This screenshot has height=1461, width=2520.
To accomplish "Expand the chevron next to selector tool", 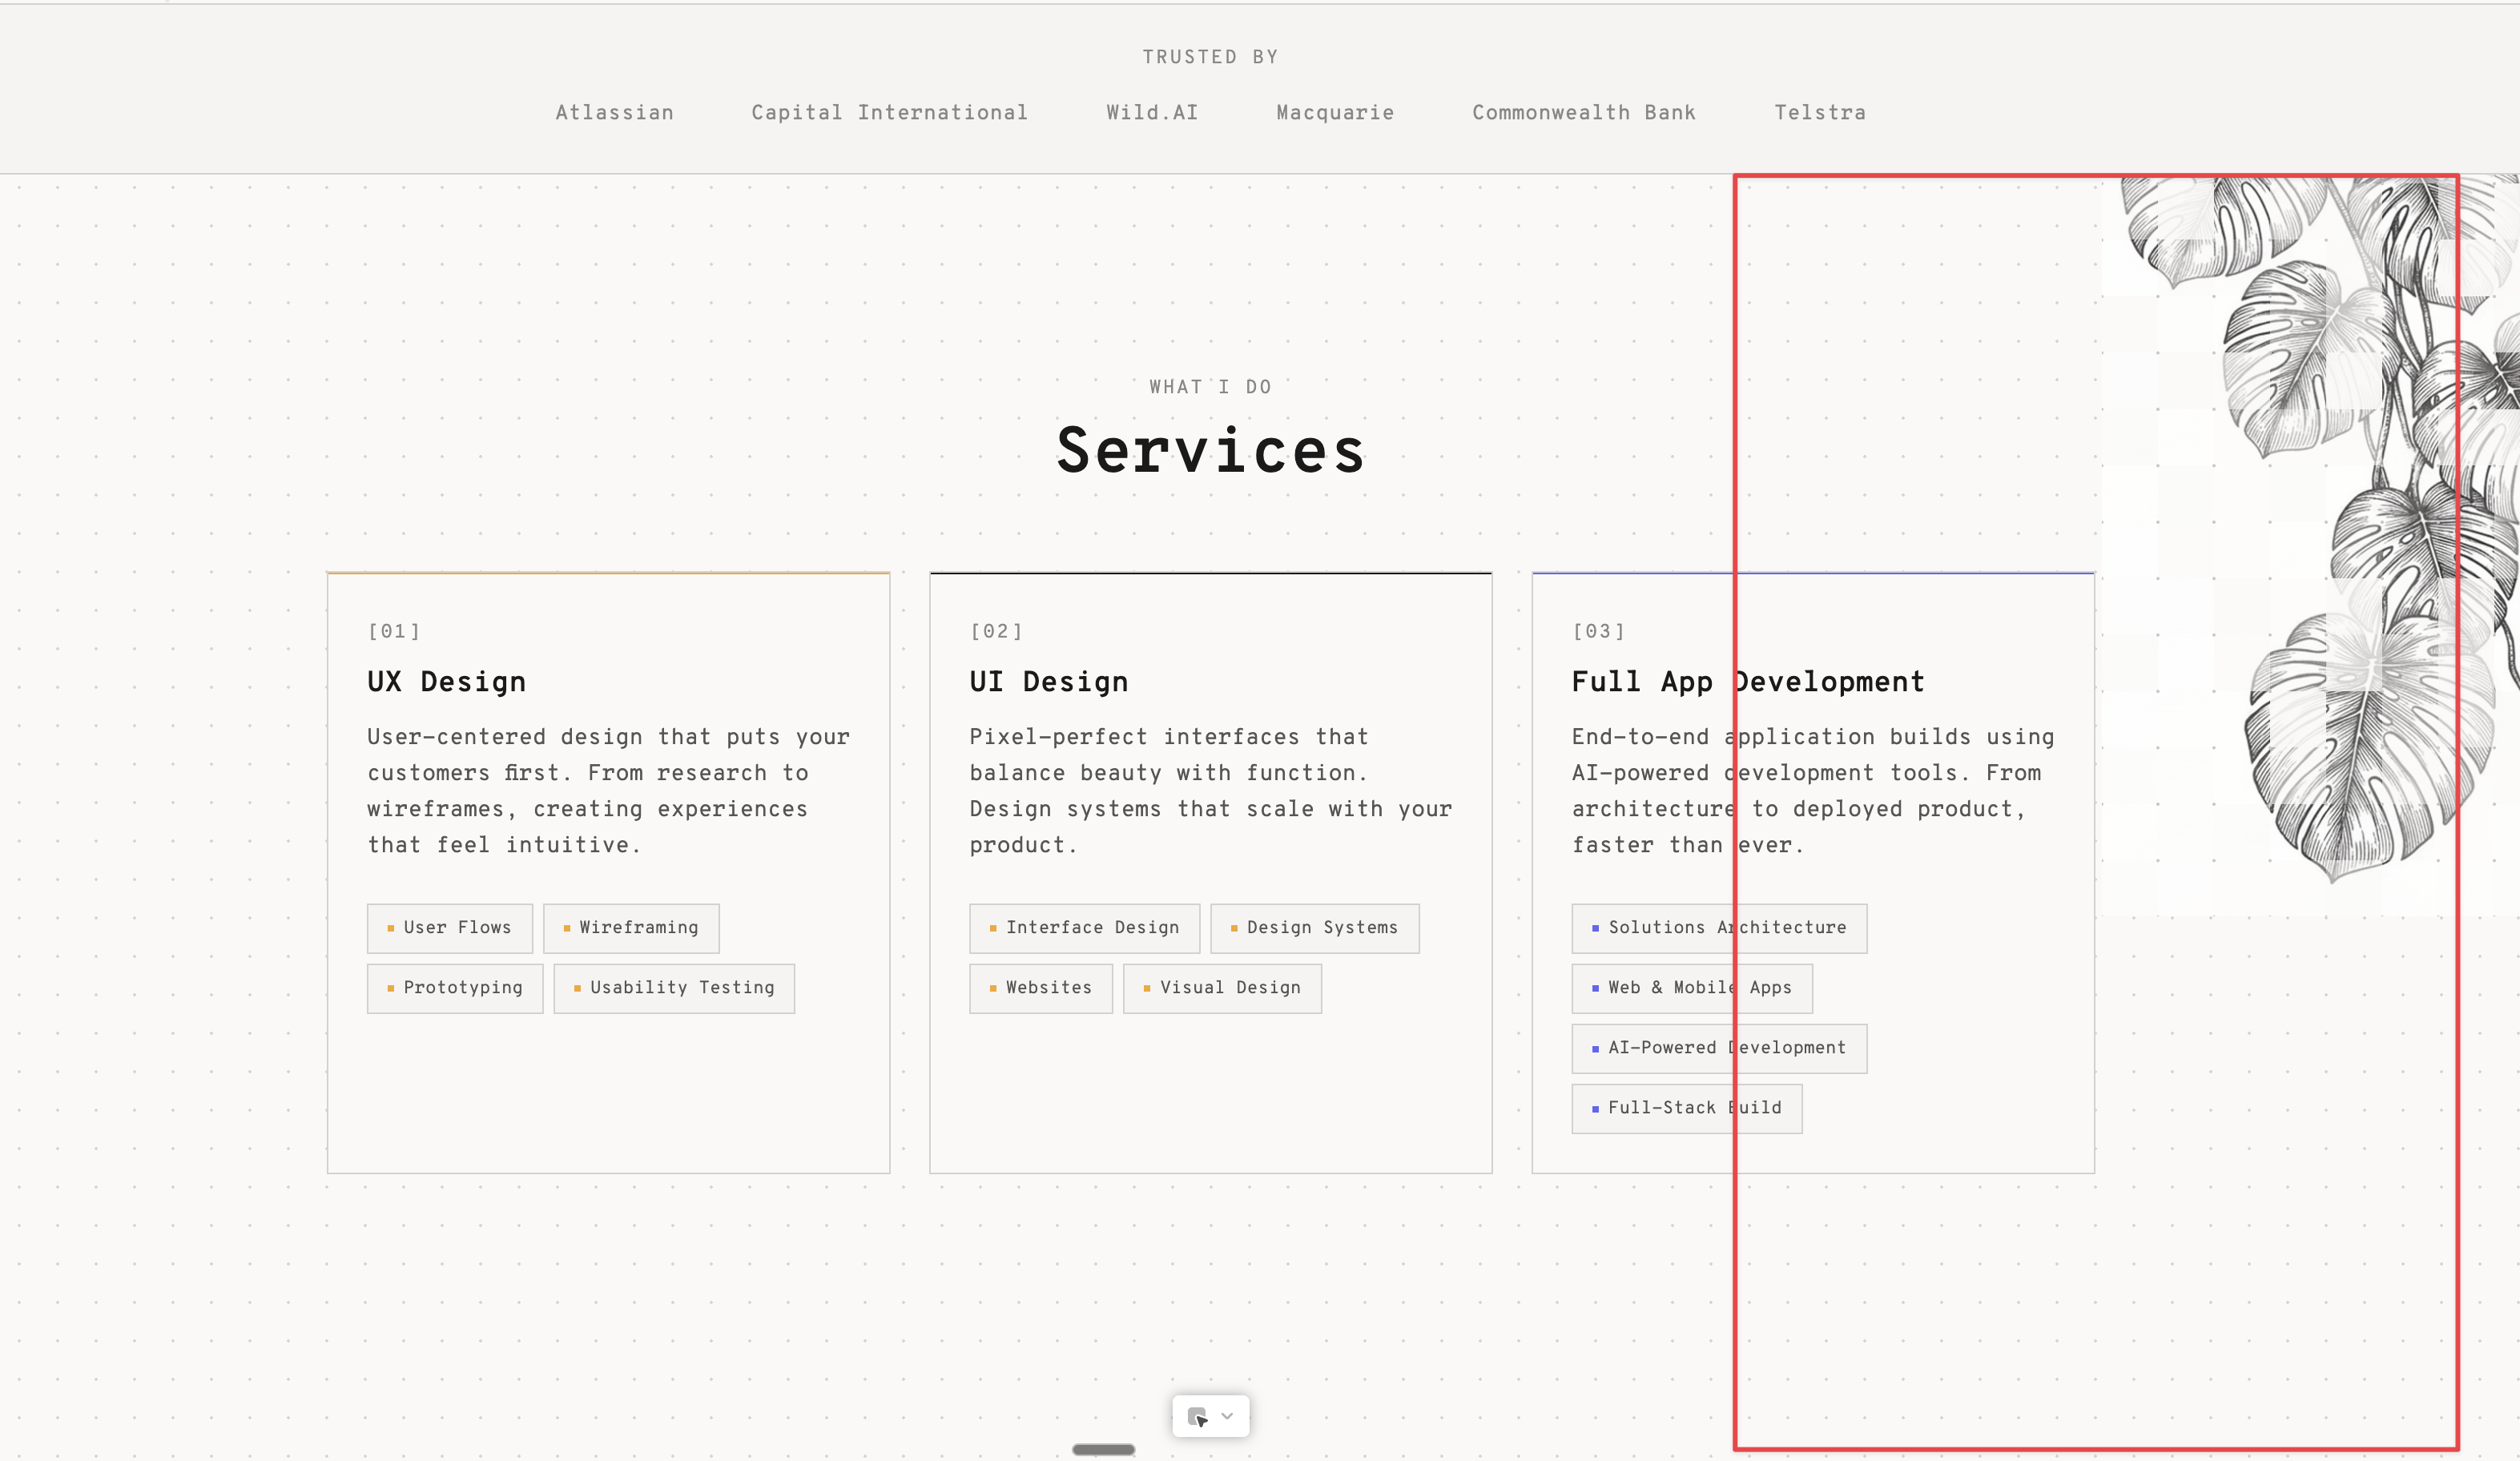I will pyautogui.click(x=1227, y=1416).
